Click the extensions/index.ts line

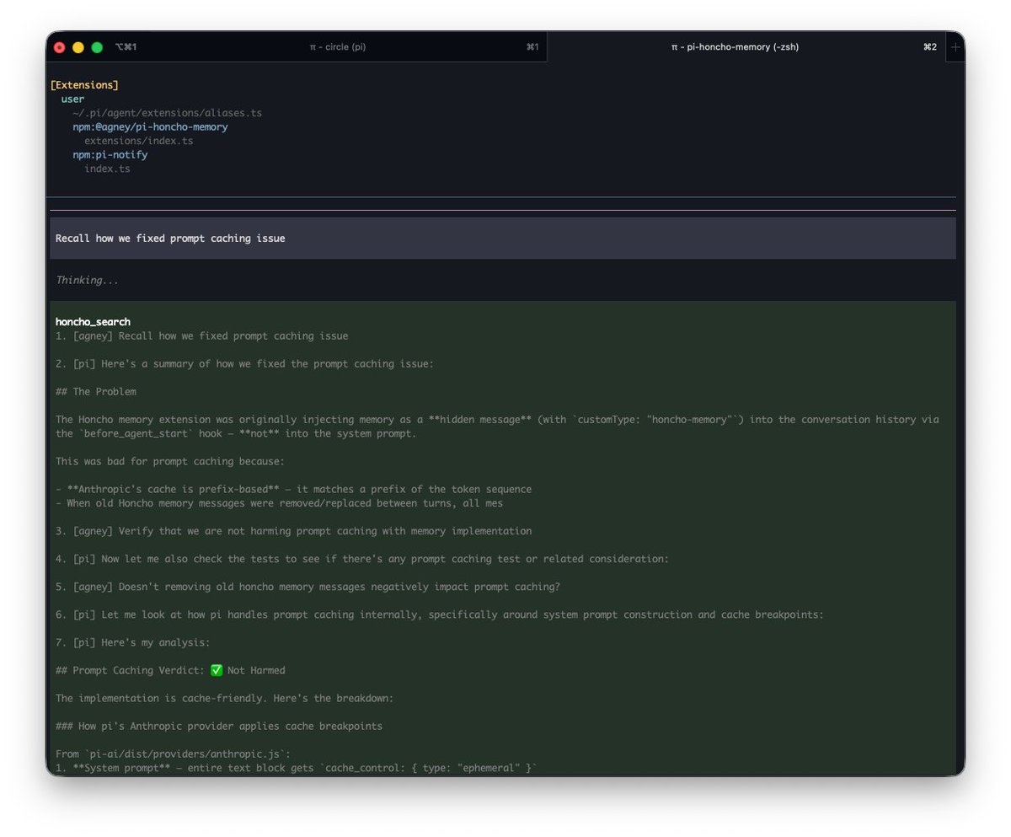(138, 141)
